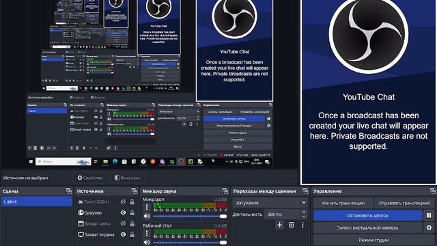The height and width of the screenshot is (246, 437).
Task: Show the hidden Текст (GDI+) source
Action: click(x=123, y=202)
